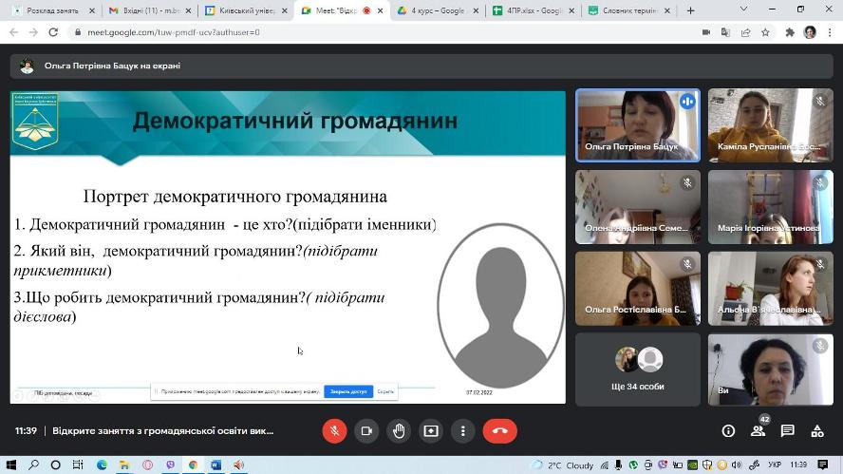Switch to the 4 курс – Google Drive tab

(438, 10)
